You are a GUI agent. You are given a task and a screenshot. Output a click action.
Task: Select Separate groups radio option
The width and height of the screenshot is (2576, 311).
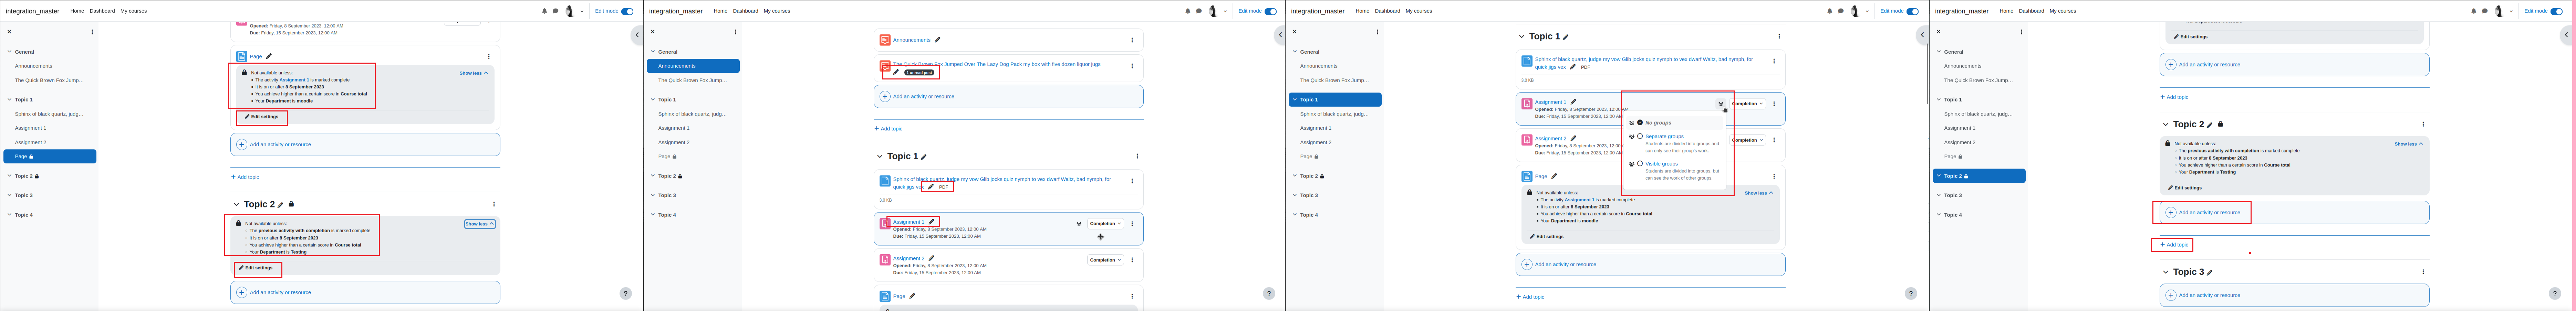point(1640,136)
